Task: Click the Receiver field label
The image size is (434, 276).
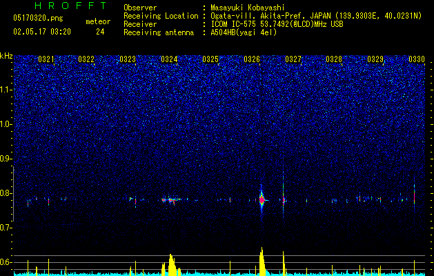Action: coord(140,24)
